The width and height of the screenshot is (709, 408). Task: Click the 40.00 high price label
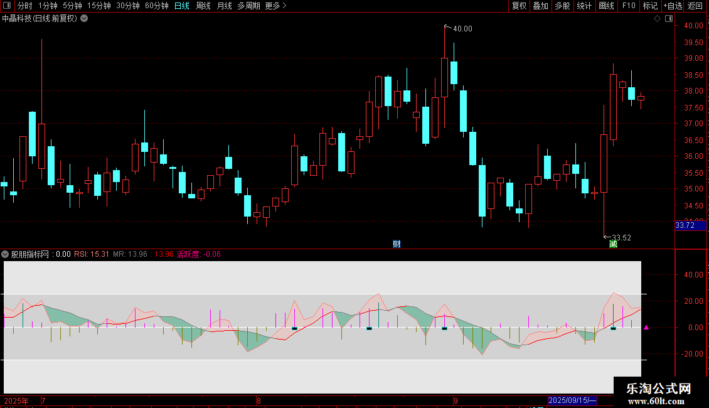click(x=462, y=28)
